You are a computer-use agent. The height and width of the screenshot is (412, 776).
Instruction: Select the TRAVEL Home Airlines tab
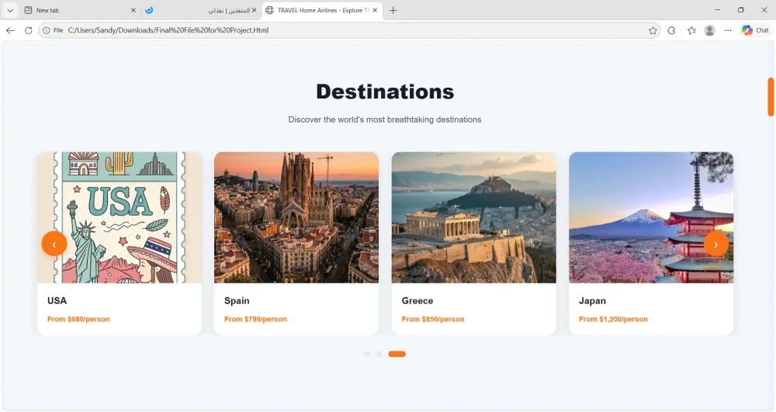click(x=322, y=10)
